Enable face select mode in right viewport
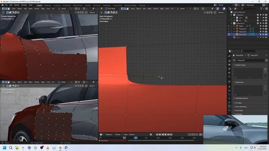 127,8
